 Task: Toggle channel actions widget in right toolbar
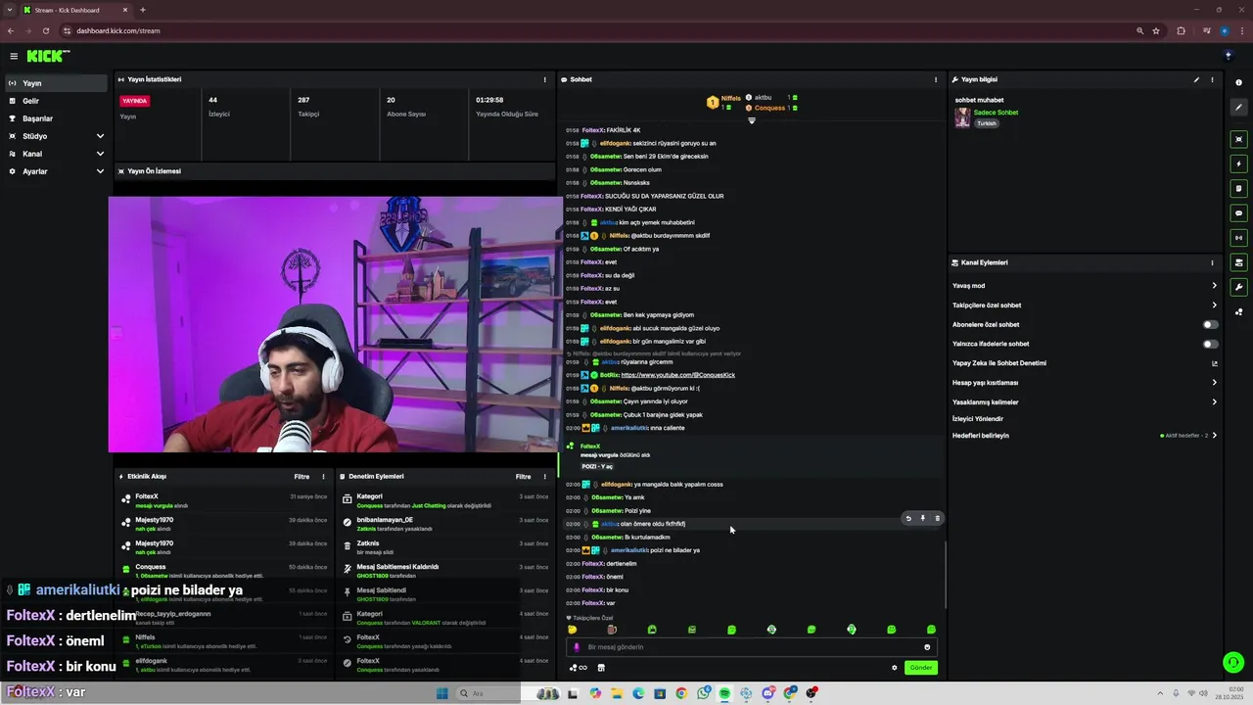click(1238, 262)
